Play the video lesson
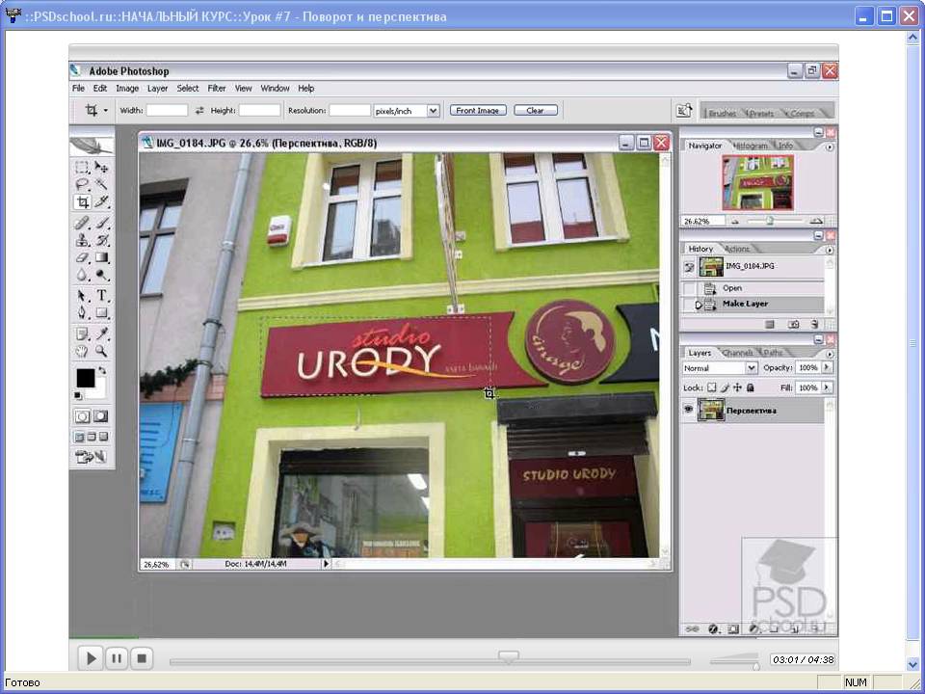Screen dimensions: 925x694 coord(91,658)
